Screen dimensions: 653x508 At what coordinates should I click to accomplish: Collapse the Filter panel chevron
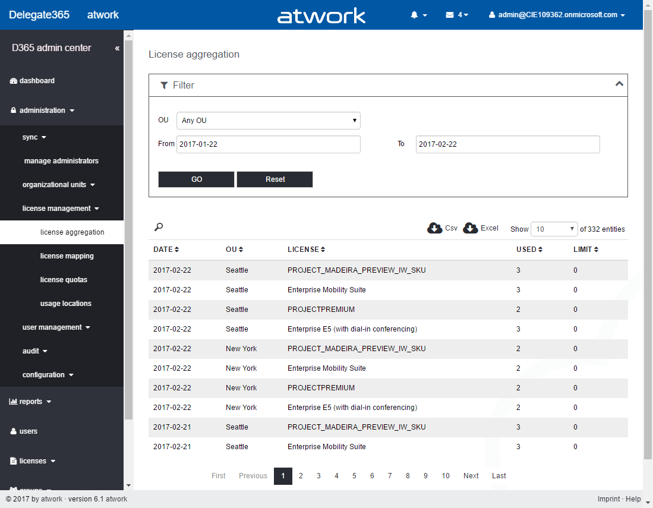[x=619, y=84]
